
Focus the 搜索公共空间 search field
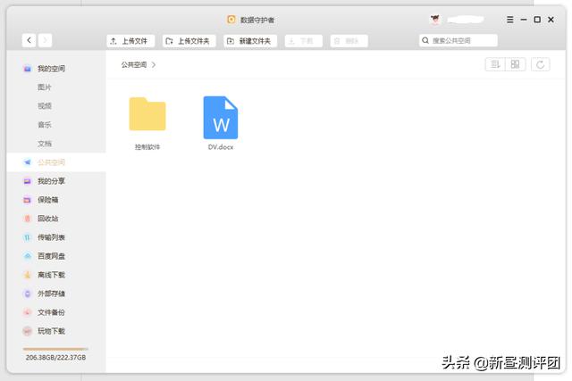pyautogui.click(x=458, y=40)
